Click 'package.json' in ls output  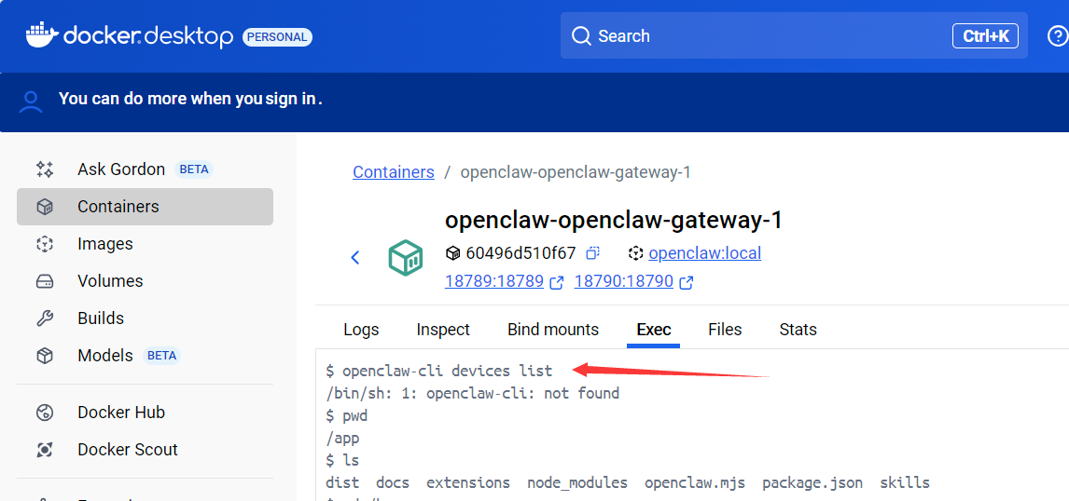(x=812, y=483)
